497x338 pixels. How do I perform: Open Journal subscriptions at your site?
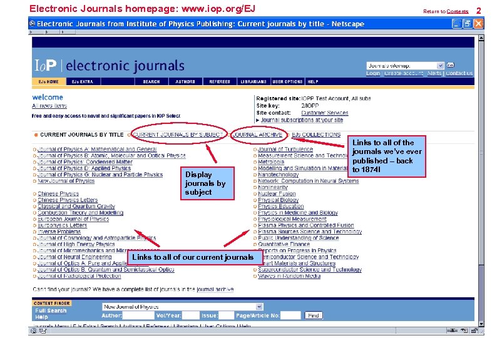click(x=302, y=120)
